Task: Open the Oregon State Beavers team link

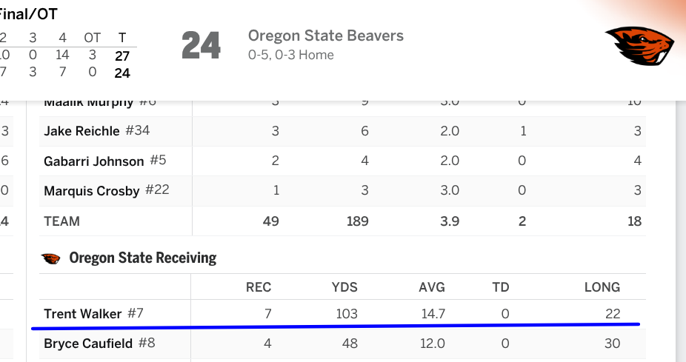Action: (x=325, y=36)
